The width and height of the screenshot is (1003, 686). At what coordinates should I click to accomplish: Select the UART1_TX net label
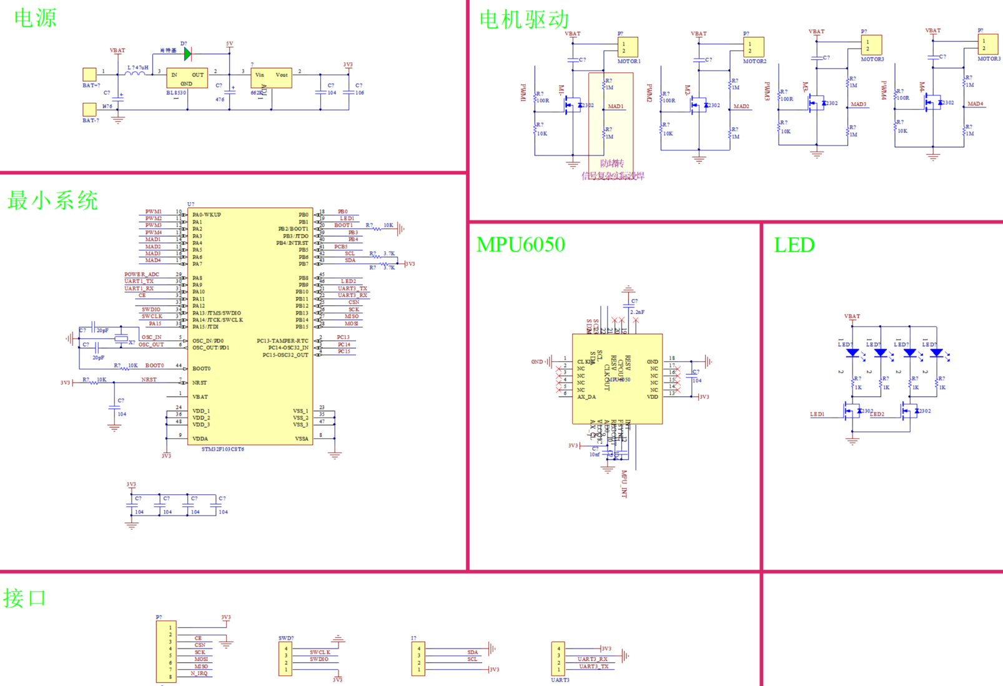coord(139,282)
